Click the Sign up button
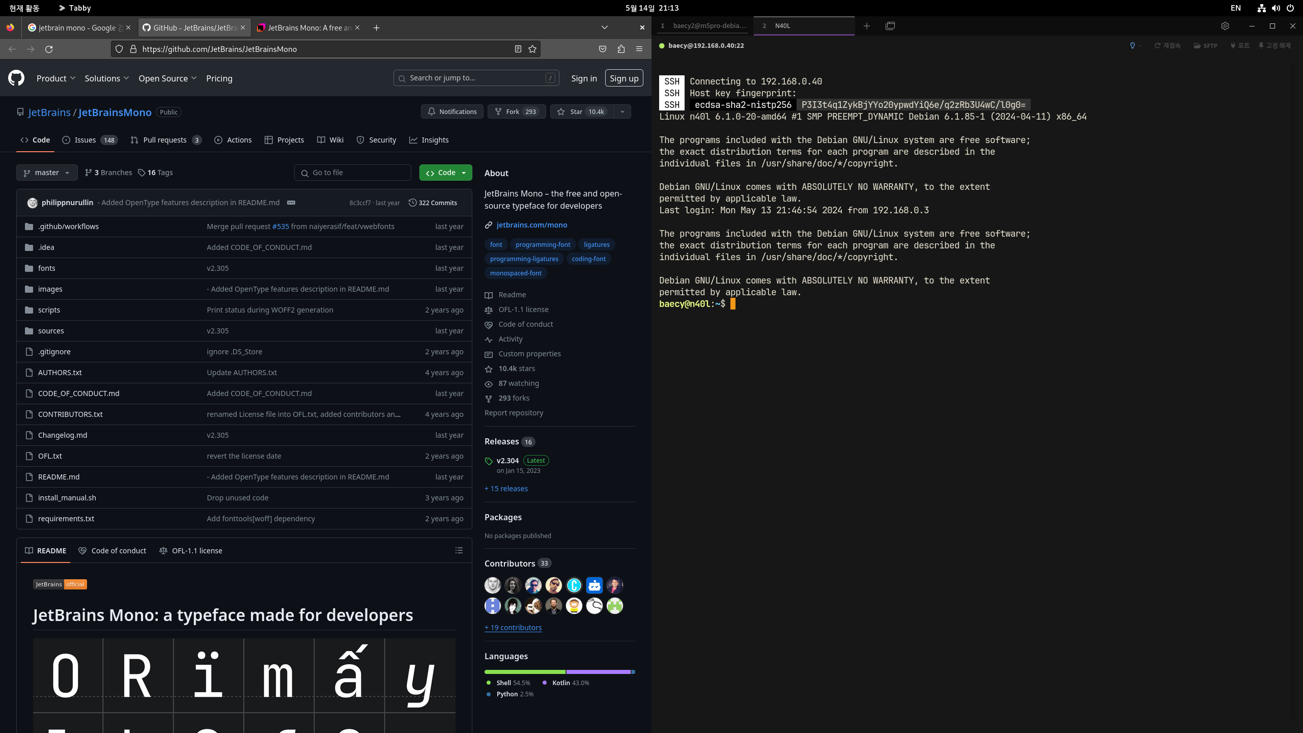The height and width of the screenshot is (733, 1303). click(624, 78)
